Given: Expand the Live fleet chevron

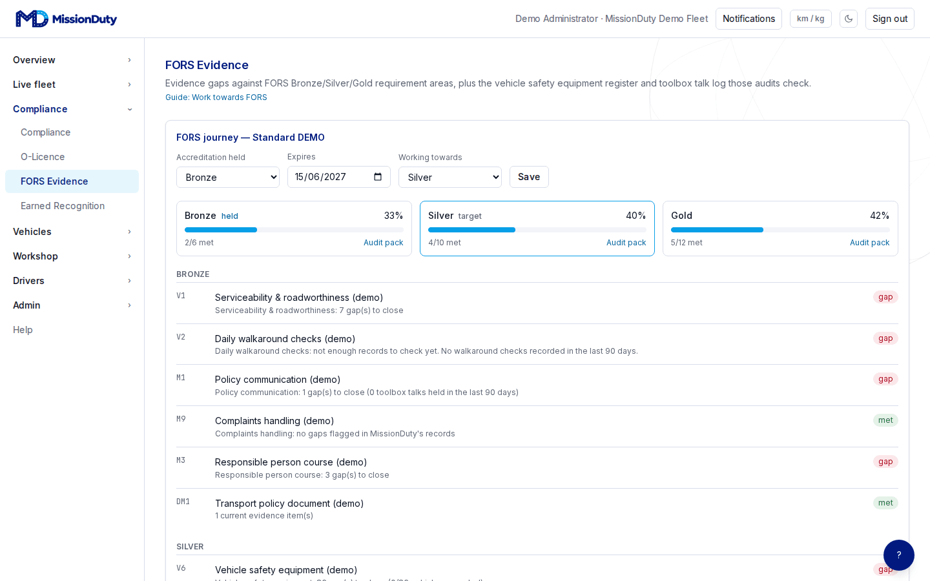Looking at the screenshot, I should pyautogui.click(x=129, y=85).
